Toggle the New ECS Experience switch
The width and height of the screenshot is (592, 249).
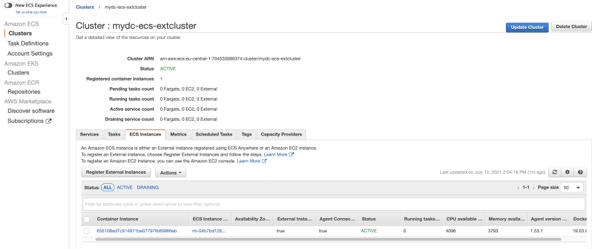pos(8,5)
